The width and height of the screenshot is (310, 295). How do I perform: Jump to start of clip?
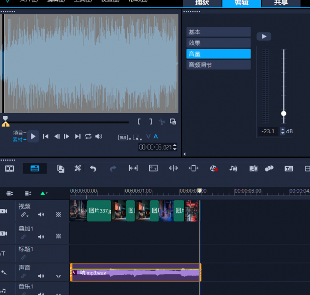tap(46, 136)
